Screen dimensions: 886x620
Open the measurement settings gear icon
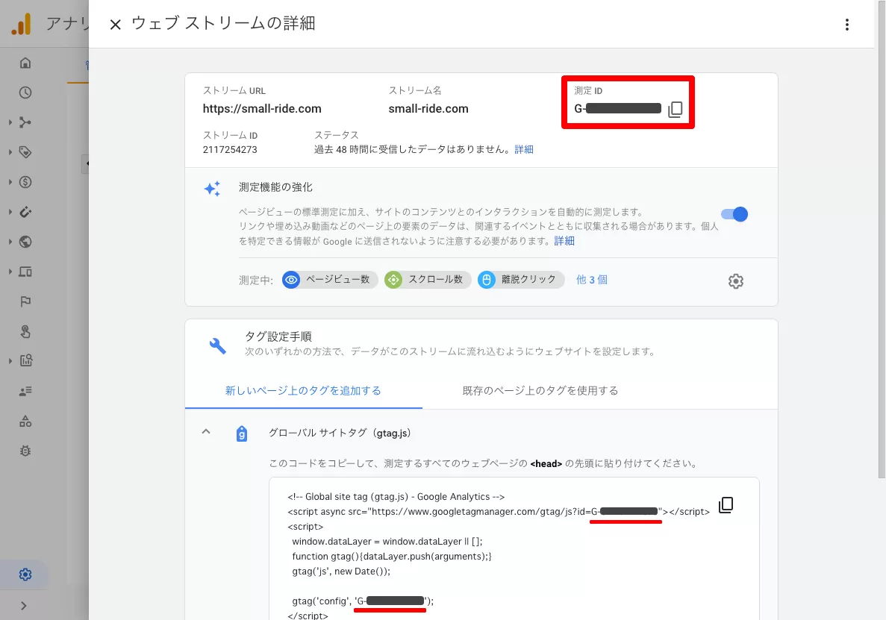[x=736, y=281]
